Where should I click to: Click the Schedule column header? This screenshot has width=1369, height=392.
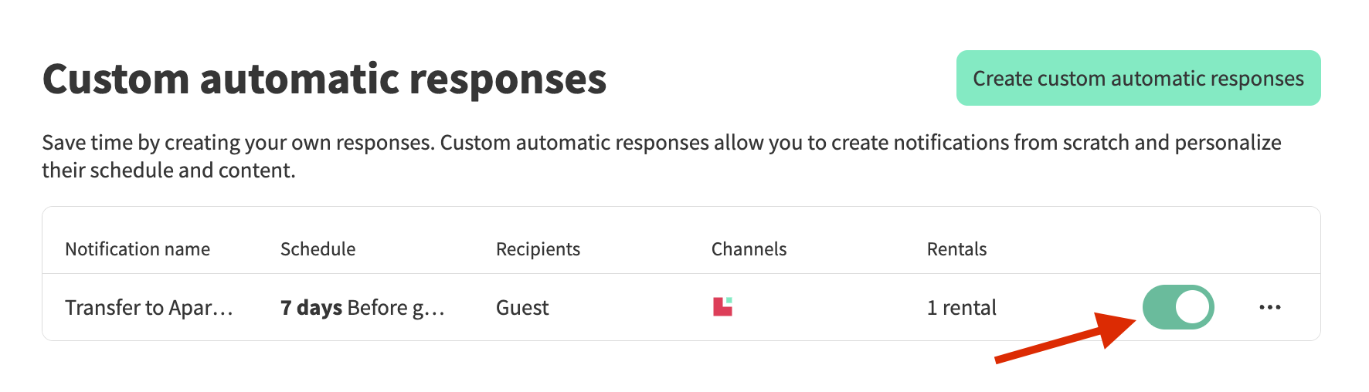coord(318,249)
